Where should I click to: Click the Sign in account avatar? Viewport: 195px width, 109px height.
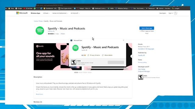[x=175, y=13]
